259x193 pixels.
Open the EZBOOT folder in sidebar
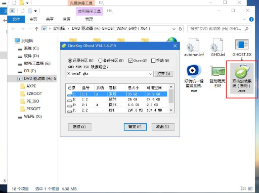click(31, 93)
